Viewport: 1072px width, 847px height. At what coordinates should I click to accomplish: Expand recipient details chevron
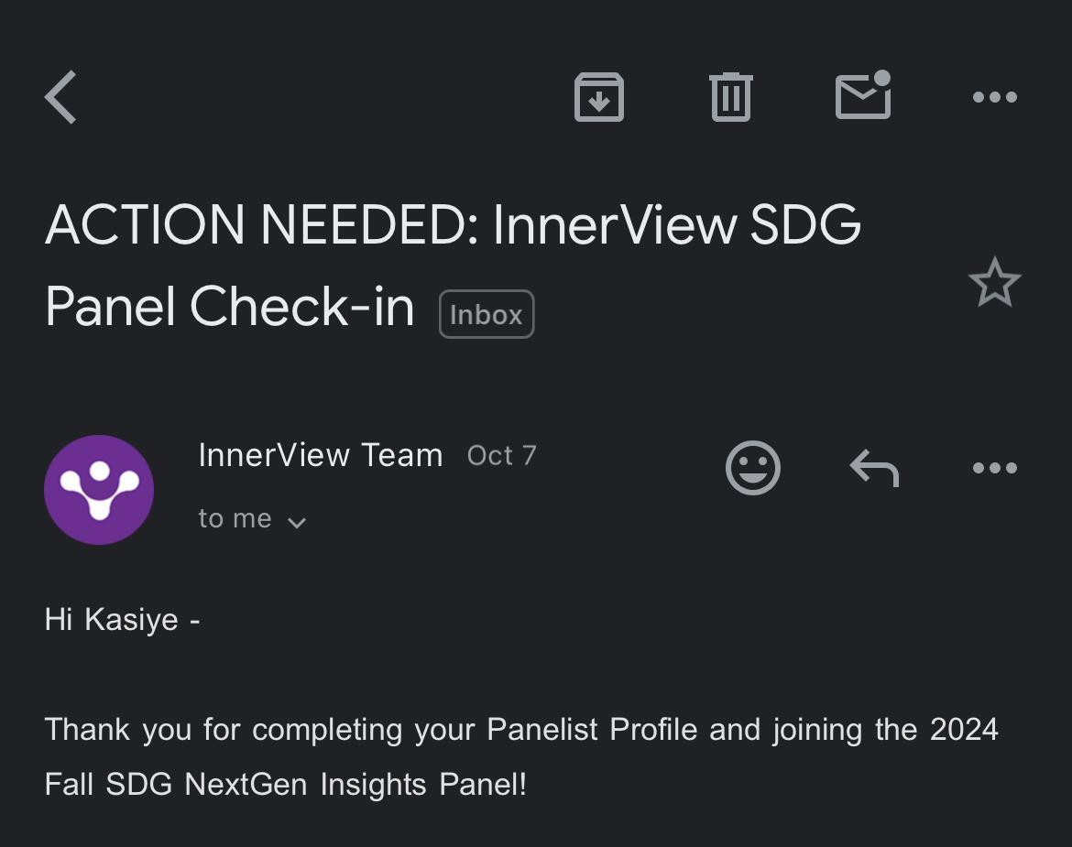297,522
